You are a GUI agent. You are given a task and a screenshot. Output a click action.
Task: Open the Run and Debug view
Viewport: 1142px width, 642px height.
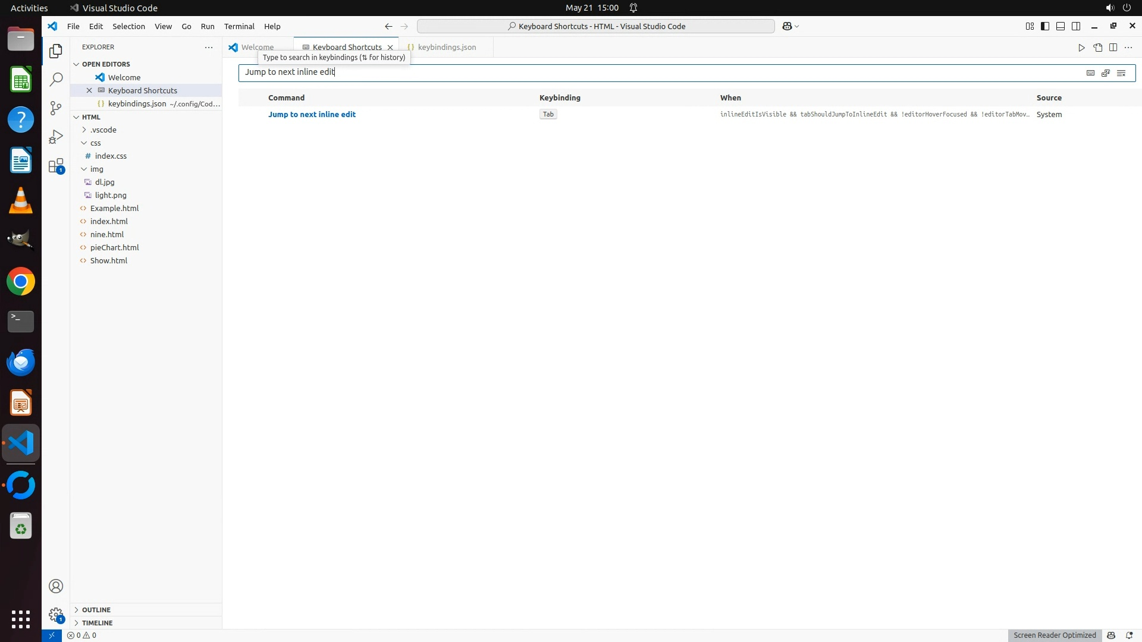56,137
